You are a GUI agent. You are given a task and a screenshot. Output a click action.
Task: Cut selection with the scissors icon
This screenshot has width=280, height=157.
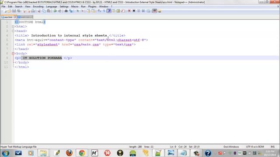pyautogui.click(x=39, y=11)
